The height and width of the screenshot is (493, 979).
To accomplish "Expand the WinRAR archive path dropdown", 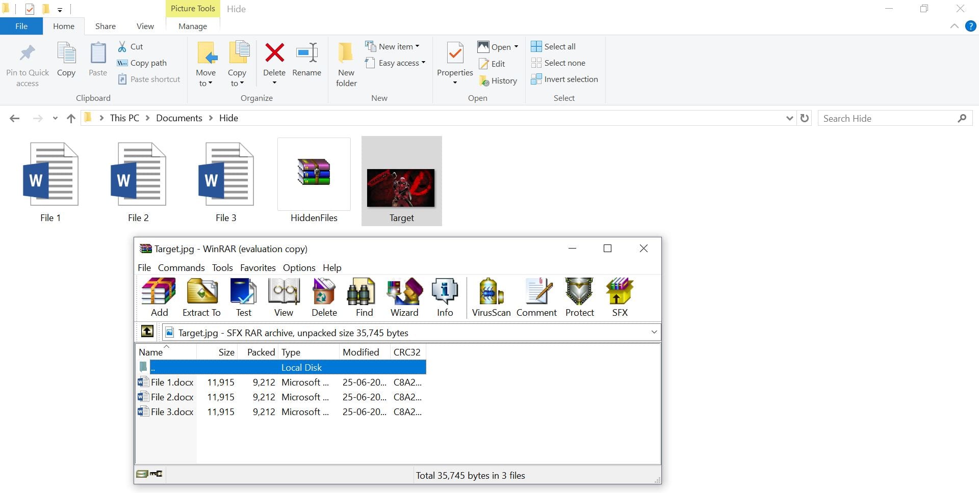I will pyautogui.click(x=654, y=332).
